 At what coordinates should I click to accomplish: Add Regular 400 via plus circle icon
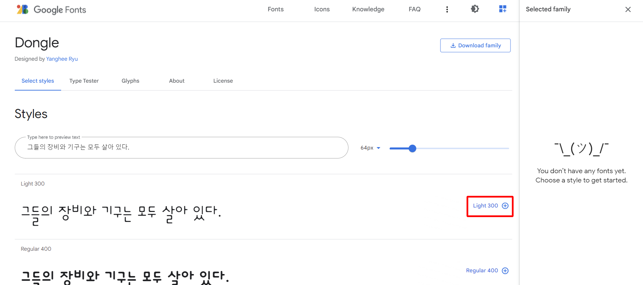pos(505,271)
